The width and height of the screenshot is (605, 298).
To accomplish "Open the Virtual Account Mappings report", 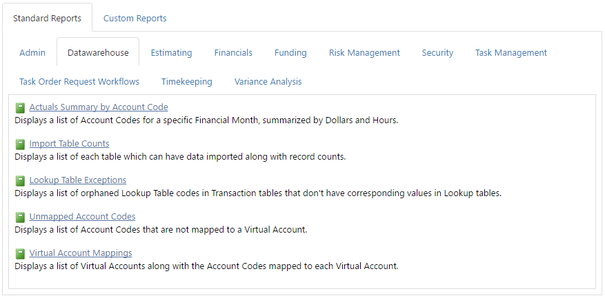I will point(81,253).
